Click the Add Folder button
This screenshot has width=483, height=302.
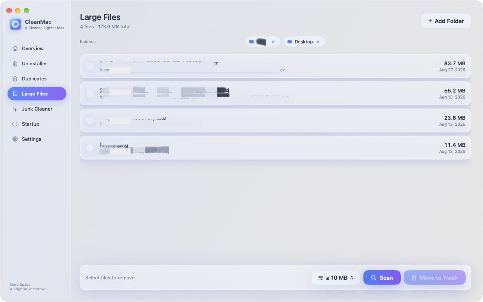coord(446,21)
